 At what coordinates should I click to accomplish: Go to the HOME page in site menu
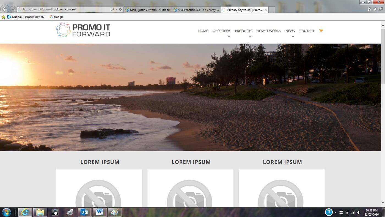point(203,31)
